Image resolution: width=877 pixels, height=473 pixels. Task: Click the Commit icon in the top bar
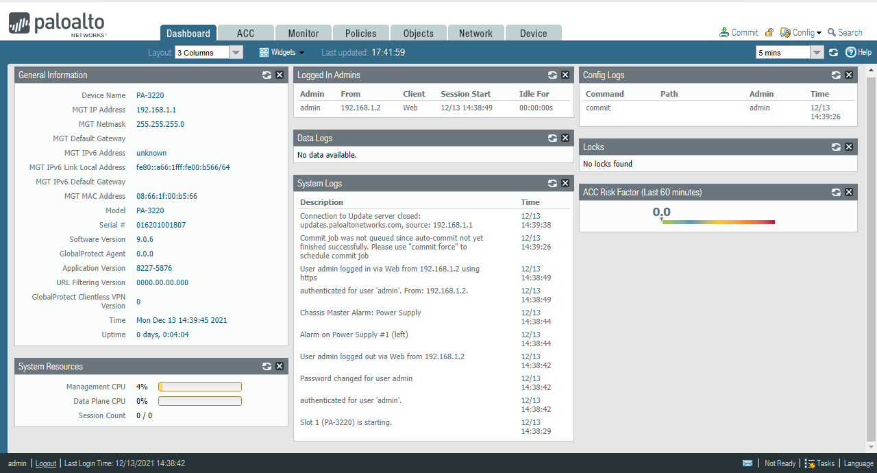tap(724, 32)
